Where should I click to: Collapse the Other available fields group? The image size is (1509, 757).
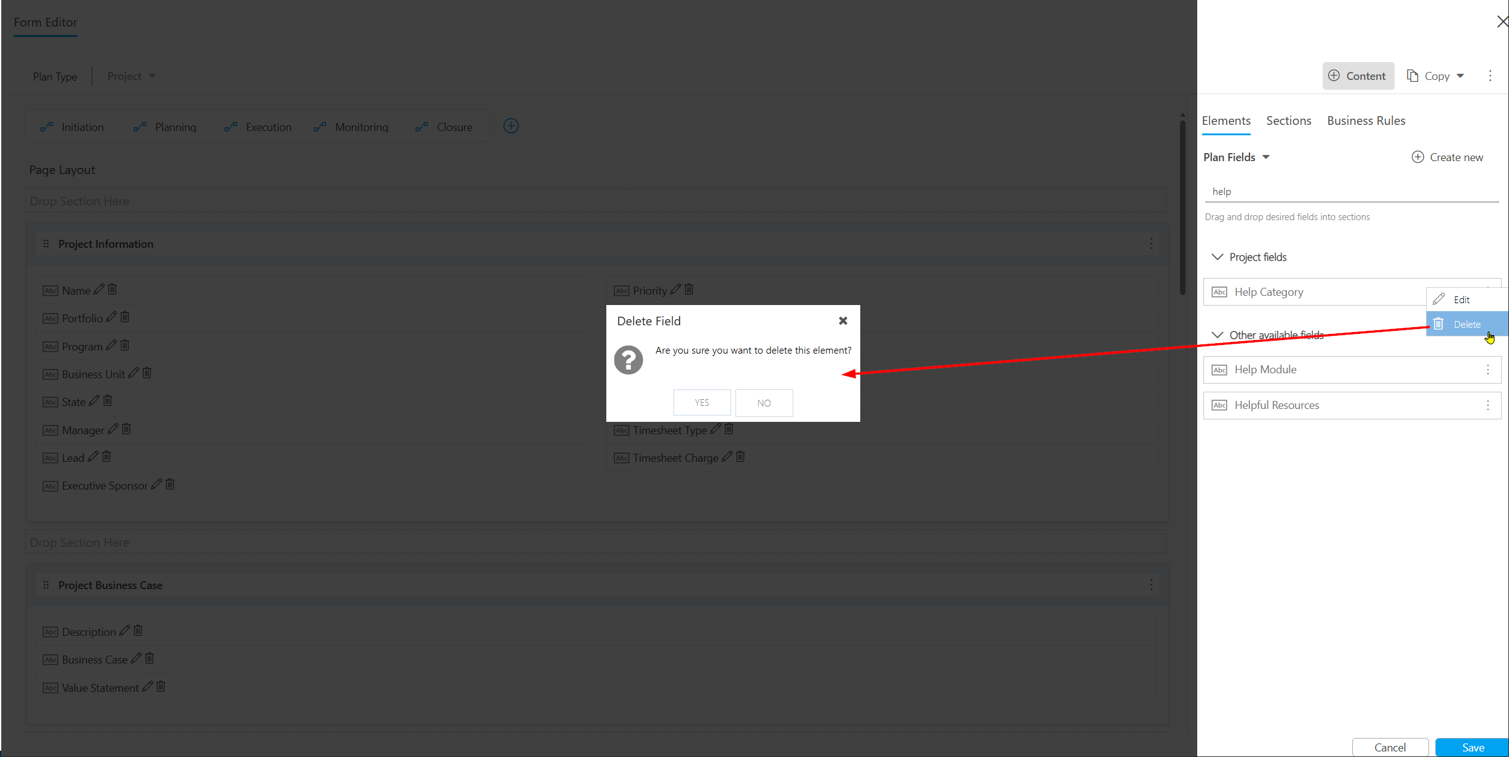click(1217, 335)
